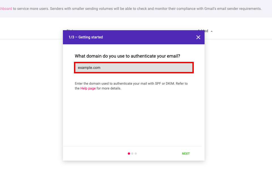Open the Help page link
This screenshot has height=186, width=272.
(x=88, y=88)
